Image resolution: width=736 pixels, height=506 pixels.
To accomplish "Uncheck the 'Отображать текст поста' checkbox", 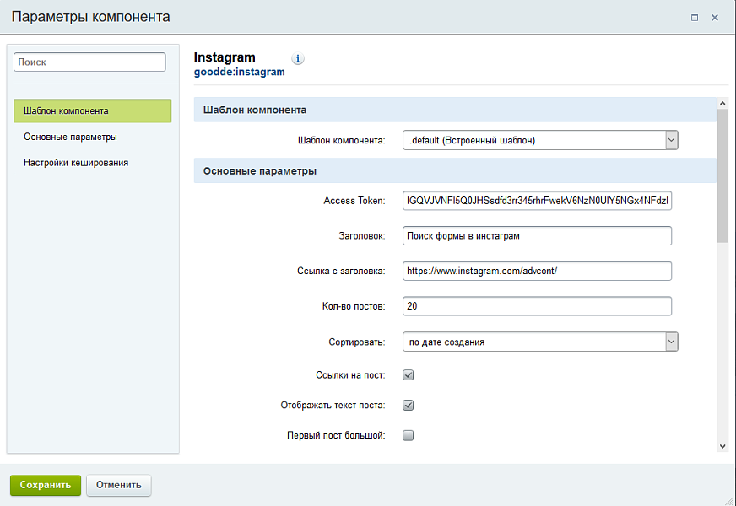I will tap(408, 405).
